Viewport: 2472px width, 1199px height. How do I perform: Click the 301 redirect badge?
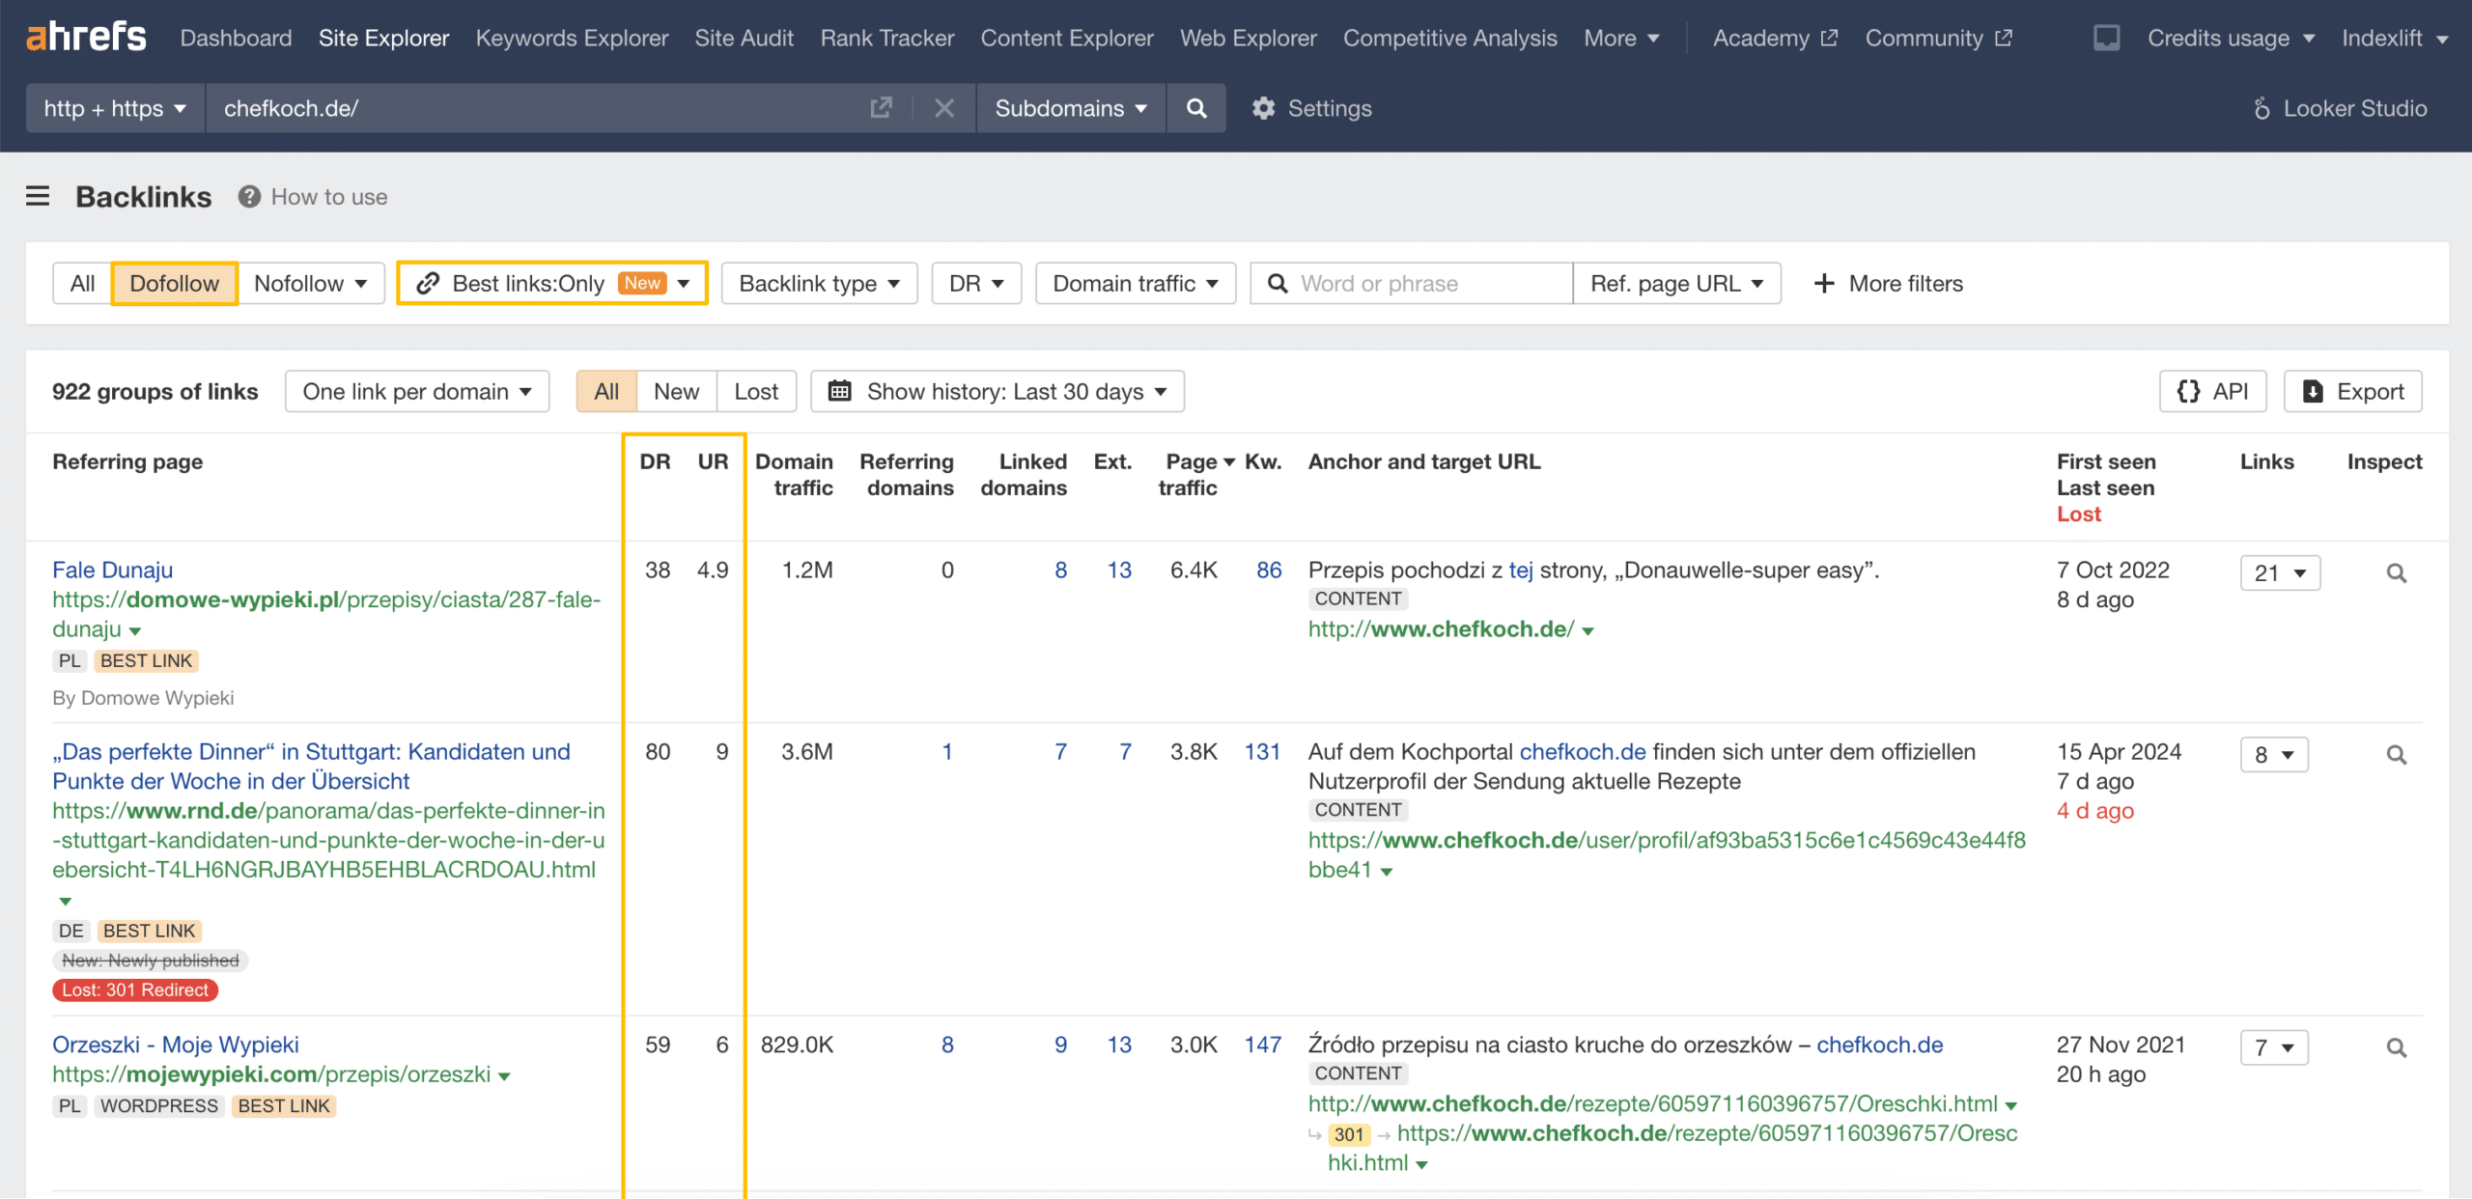point(1349,1134)
